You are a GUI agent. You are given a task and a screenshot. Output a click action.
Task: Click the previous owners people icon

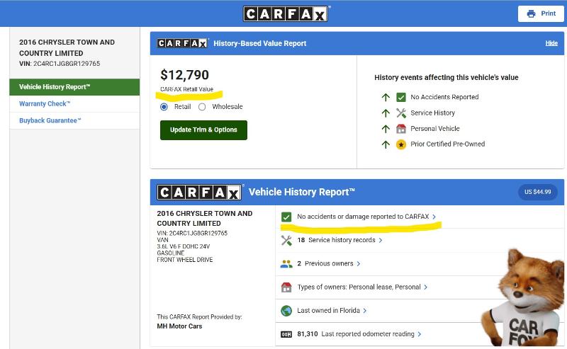(x=286, y=264)
